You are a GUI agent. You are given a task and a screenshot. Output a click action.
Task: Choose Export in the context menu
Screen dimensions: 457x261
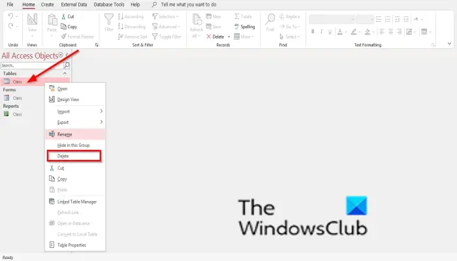[75, 123]
